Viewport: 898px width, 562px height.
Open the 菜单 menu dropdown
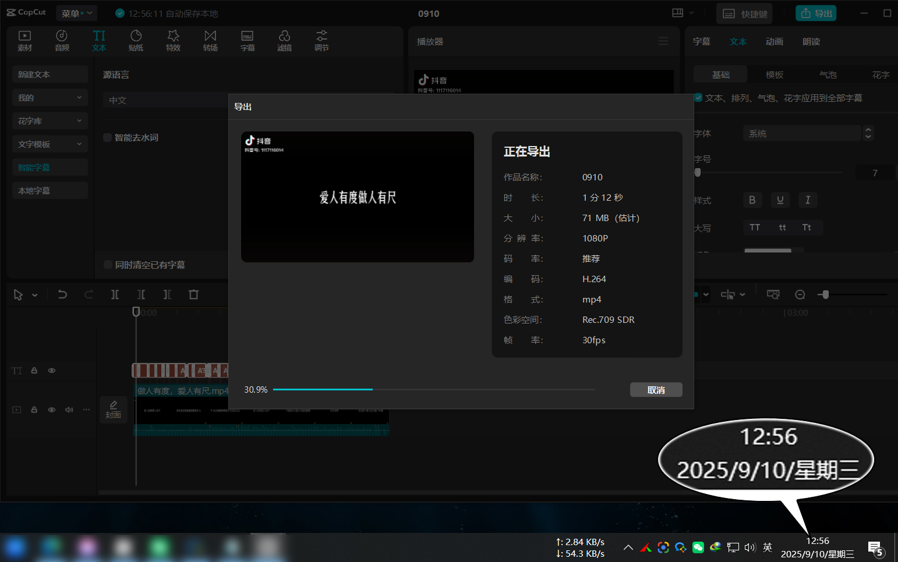(76, 13)
